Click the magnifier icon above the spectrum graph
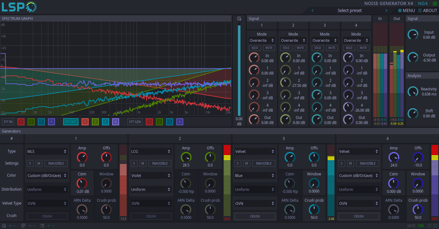Viewport: 439px width, 229px height. 239,18
